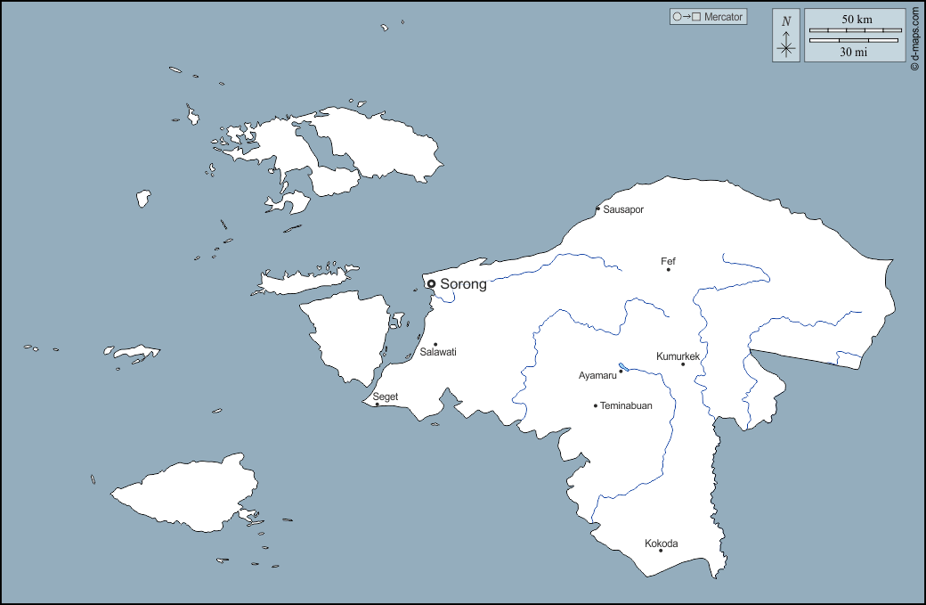
Task: Select the Fef town label
Action: (x=668, y=261)
